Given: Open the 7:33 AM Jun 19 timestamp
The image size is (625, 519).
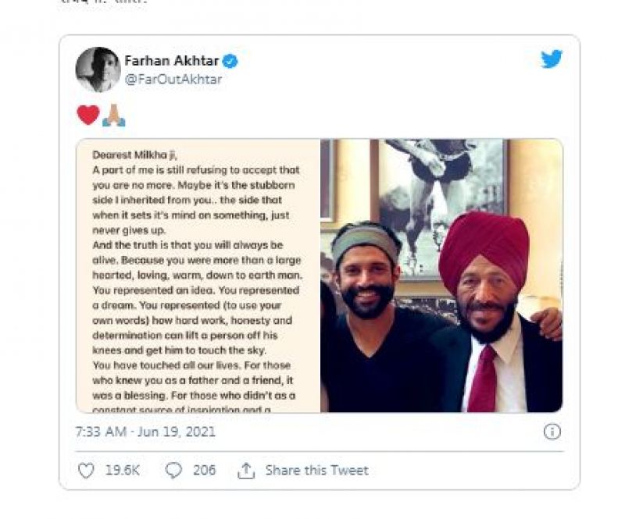Looking at the screenshot, I should point(145,432).
